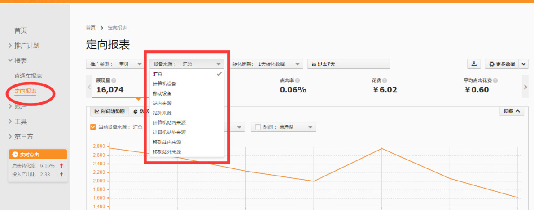Click 首页 in the breadcrumb
This screenshot has width=534, height=210.
click(x=91, y=28)
